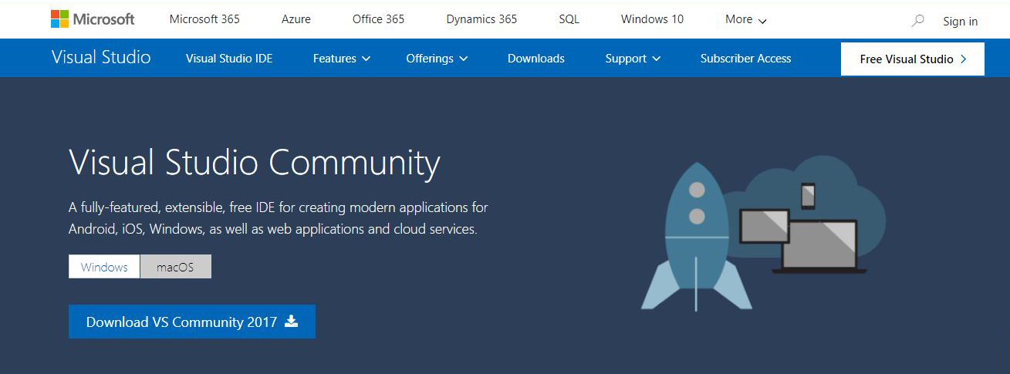
Task: Expand the Support dropdown
Action: [x=633, y=59]
